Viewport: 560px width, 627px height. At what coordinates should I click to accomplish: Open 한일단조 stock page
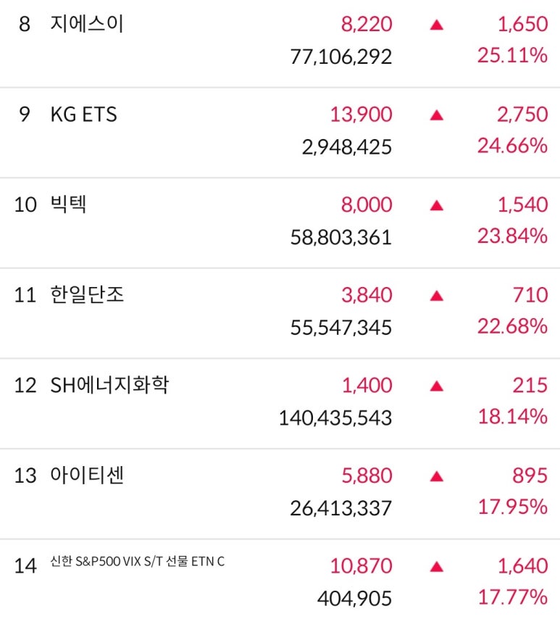pos(87,294)
